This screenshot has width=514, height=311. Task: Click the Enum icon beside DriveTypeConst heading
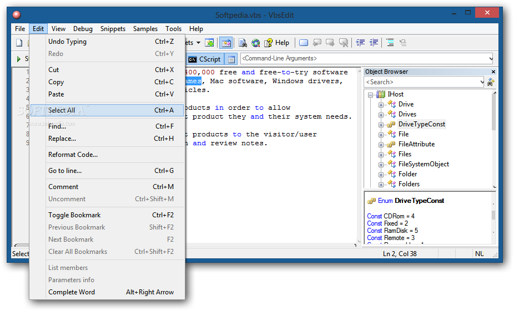click(x=371, y=201)
